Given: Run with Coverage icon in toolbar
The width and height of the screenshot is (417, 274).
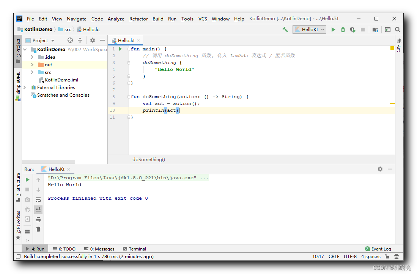Looking at the screenshot, I should [x=353, y=30].
